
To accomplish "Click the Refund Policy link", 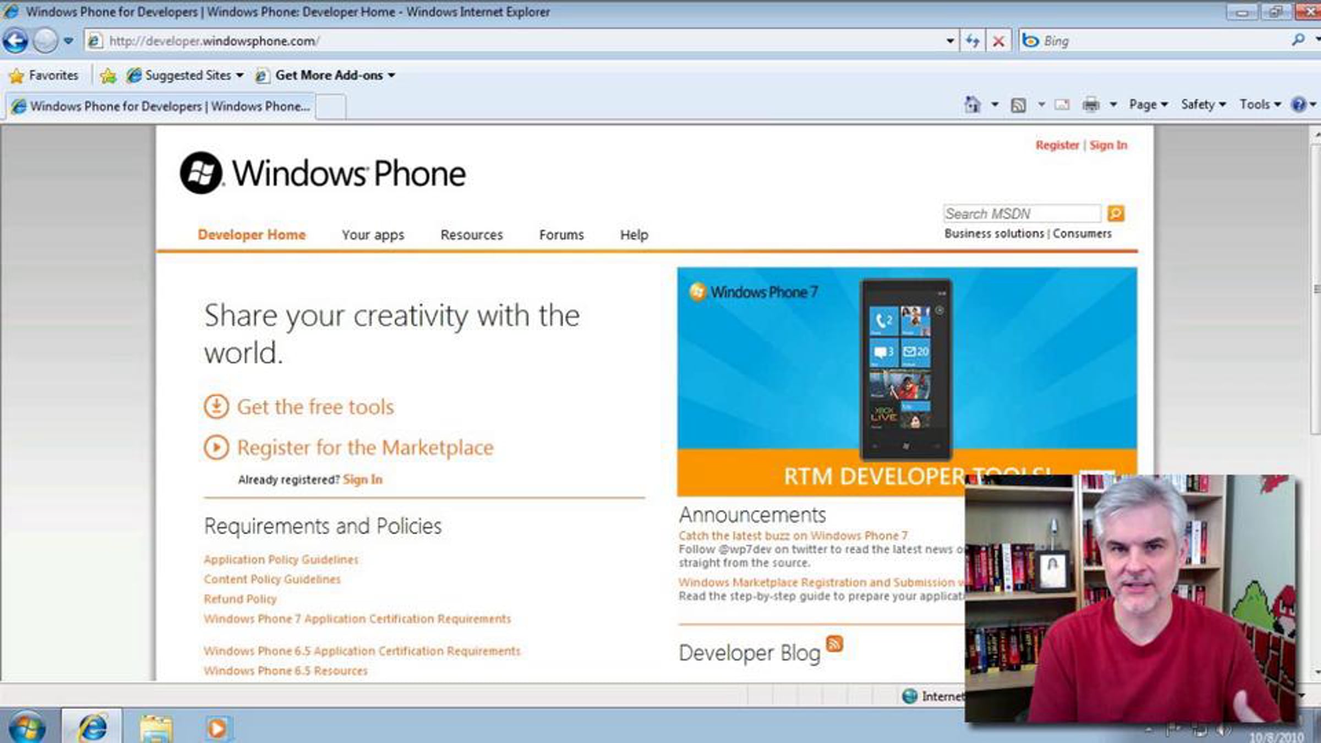I will 240,599.
